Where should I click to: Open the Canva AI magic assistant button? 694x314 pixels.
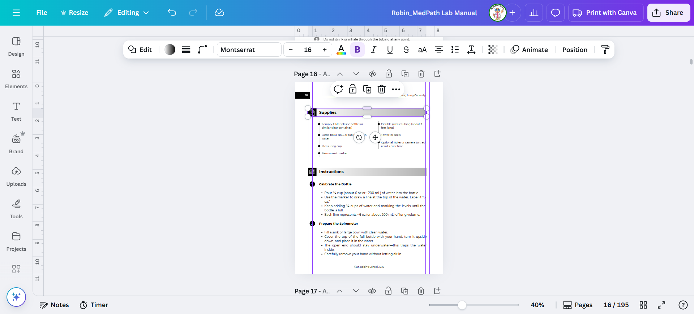16,297
